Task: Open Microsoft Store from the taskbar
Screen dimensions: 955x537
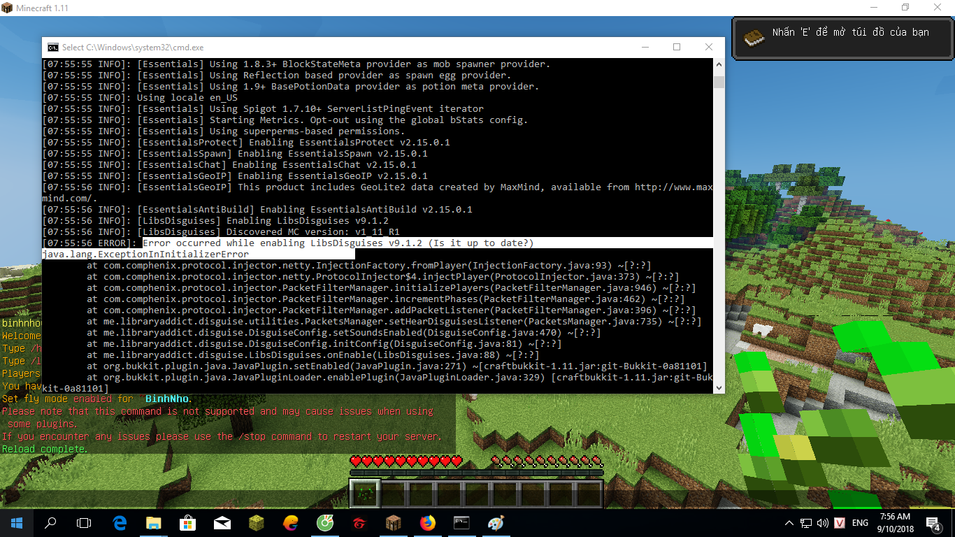Action: (188, 522)
